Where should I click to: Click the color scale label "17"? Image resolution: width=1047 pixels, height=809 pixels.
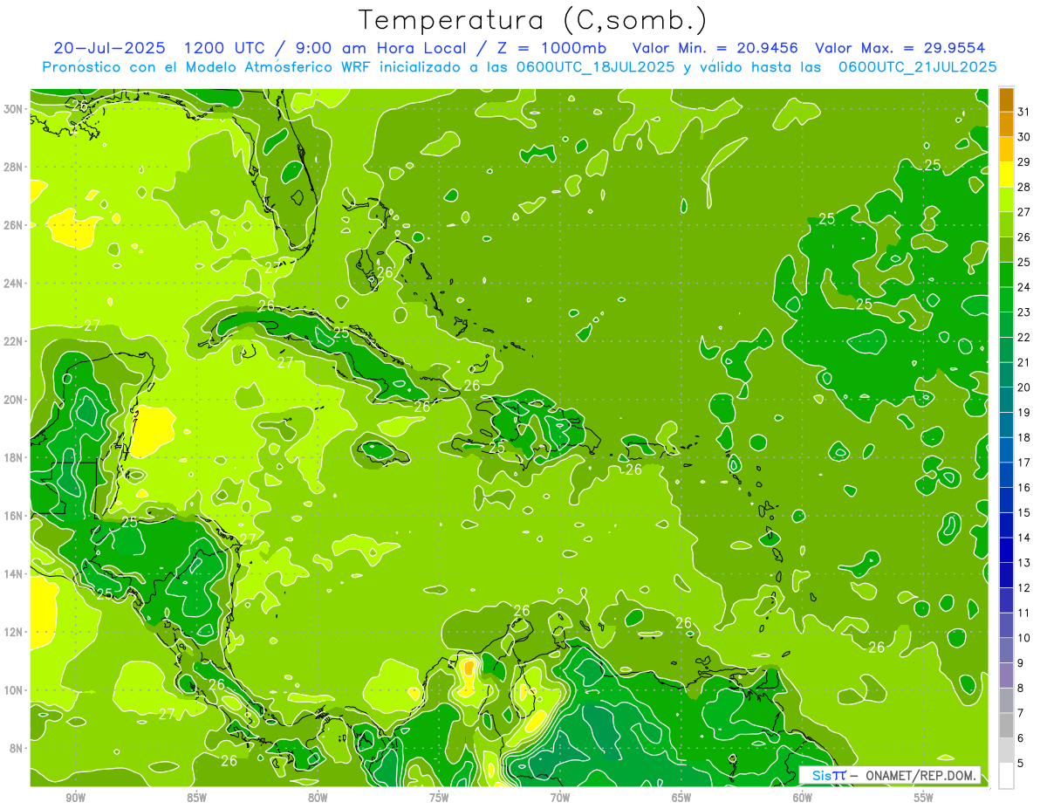click(1024, 463)
